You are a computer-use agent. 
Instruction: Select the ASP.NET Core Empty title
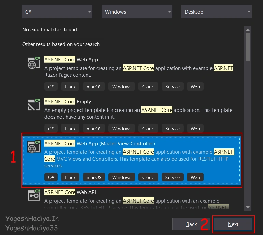click(x=68, y=102)
